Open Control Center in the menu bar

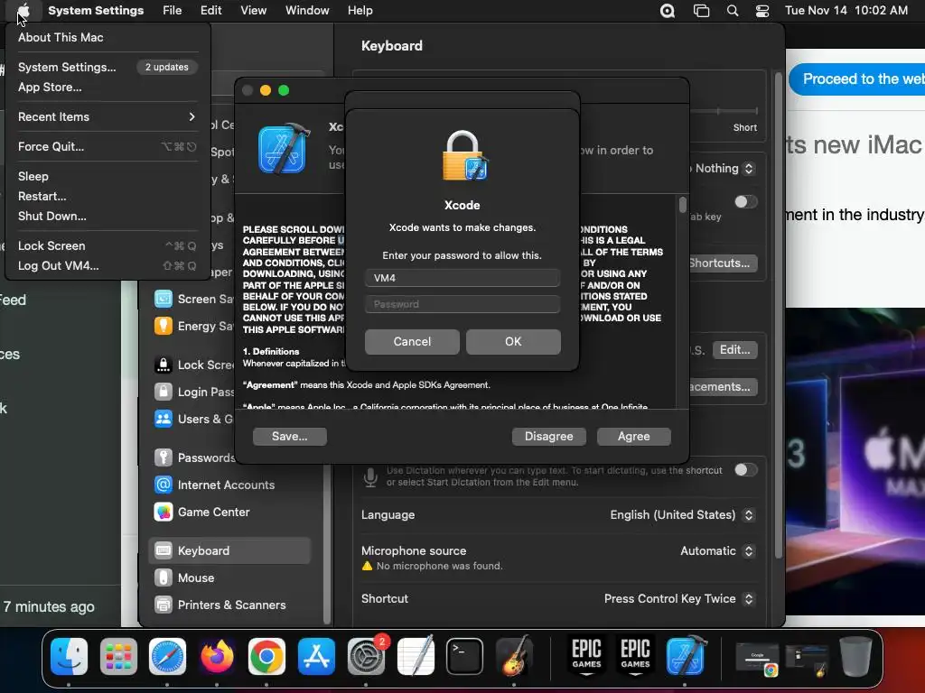pos(762,11)
